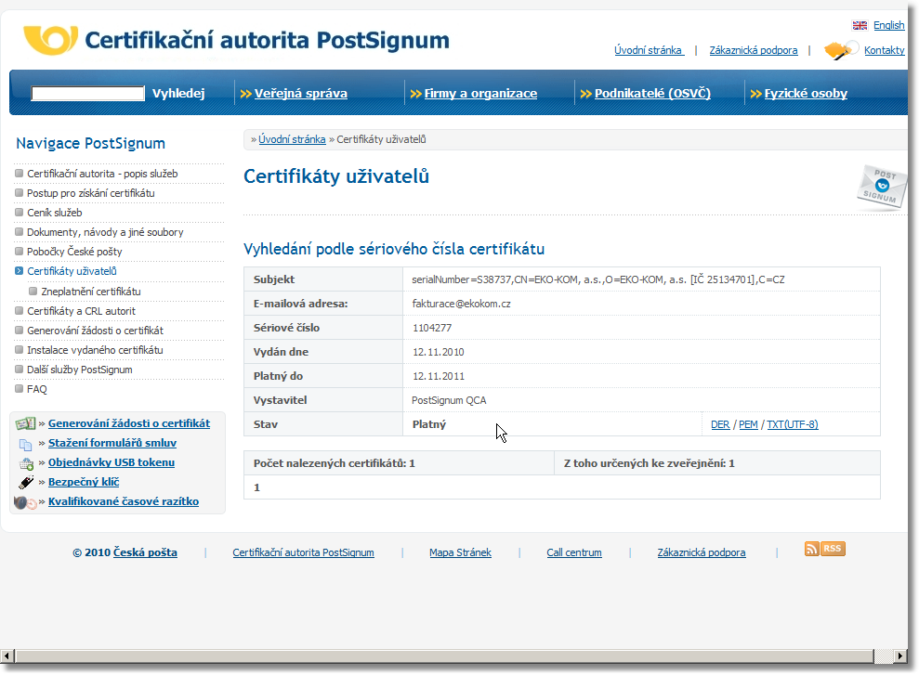Open Kvalifikované časové razítko quick link
This screenshot has height=675, width=919.
click(124, 501)
